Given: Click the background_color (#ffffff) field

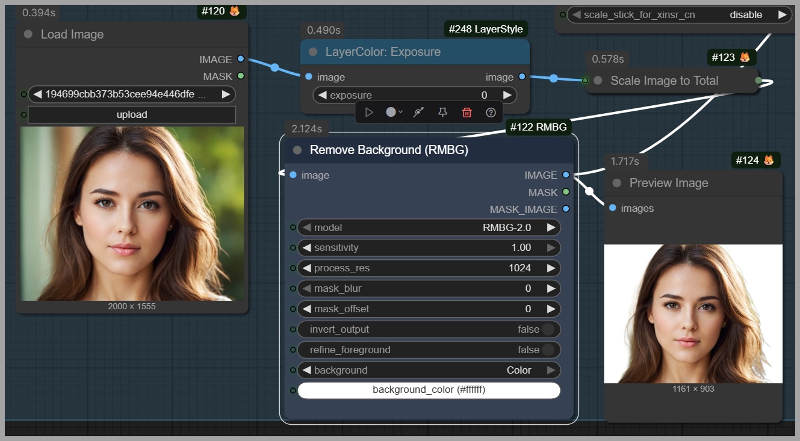Looking at the screenshot, I should (429, 390).
